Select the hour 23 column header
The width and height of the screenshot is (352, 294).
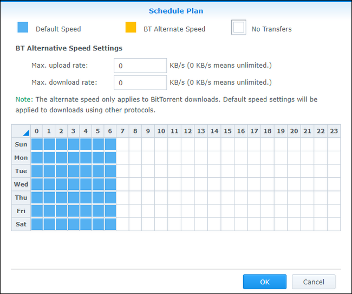(x=334, y=131)
